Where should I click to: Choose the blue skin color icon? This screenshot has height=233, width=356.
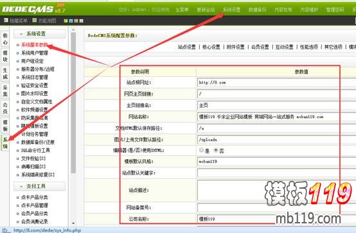pyautogui.click(x=71, y=21)
